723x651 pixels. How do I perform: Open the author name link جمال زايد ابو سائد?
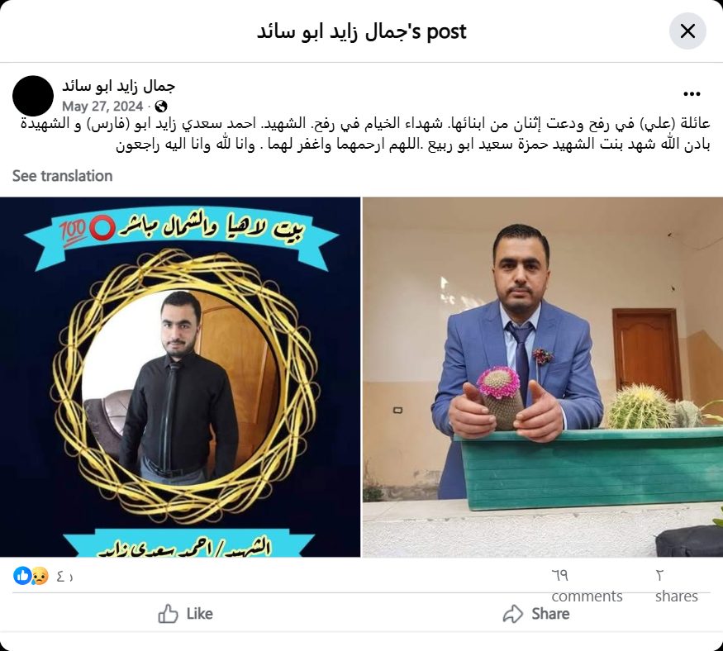click(x=118, y=86)
